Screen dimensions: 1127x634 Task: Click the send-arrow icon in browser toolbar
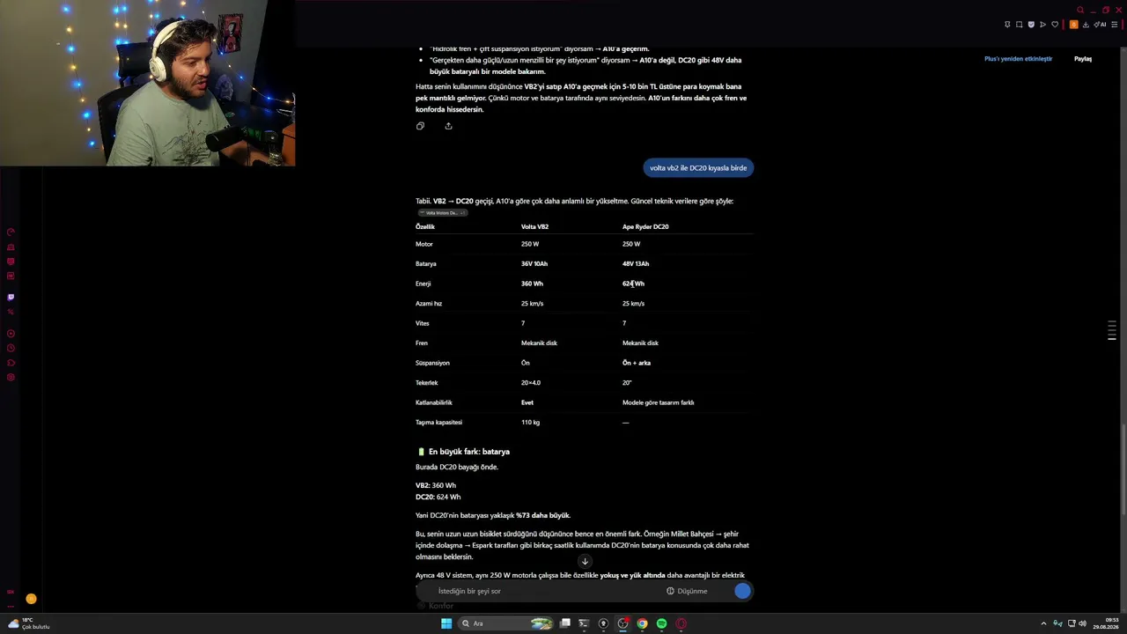pos(1043,25)
